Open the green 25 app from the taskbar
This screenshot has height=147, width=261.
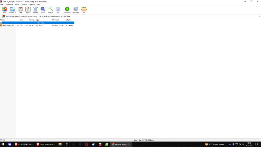(107, 144)
